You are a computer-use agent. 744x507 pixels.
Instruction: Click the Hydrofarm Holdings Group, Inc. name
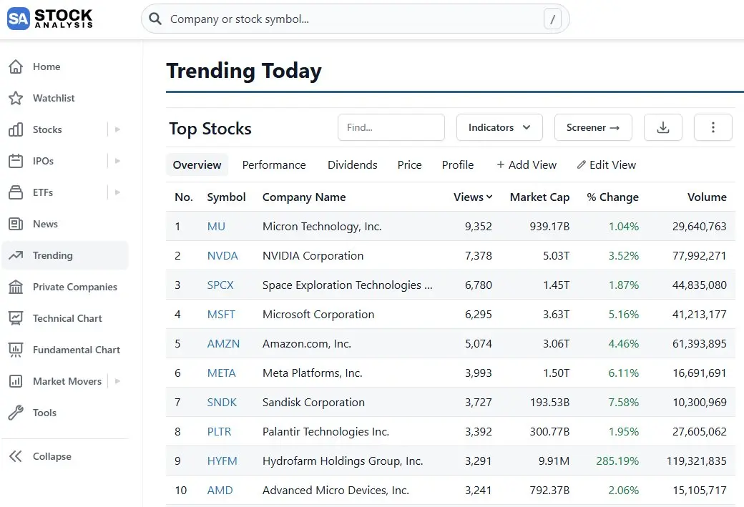343,461
